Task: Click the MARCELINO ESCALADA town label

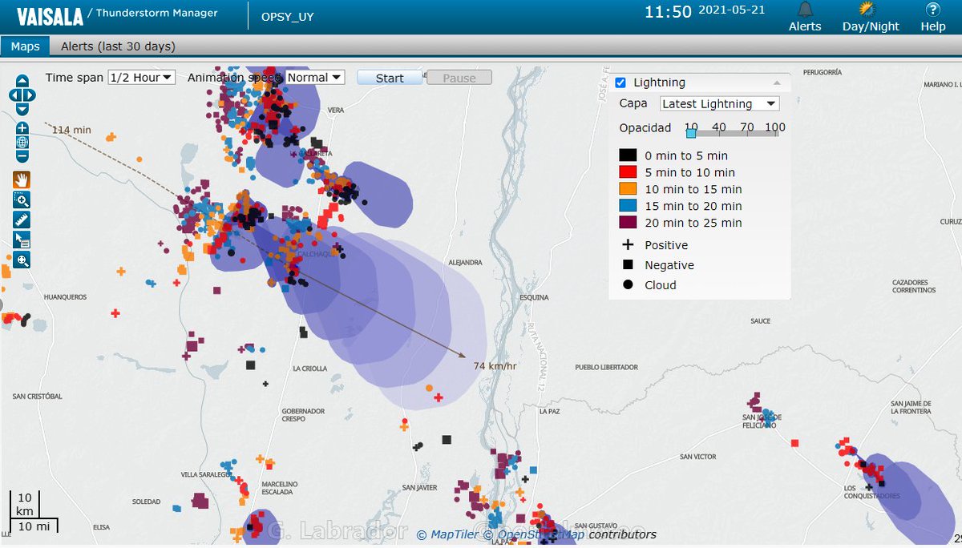Action: 280,488
